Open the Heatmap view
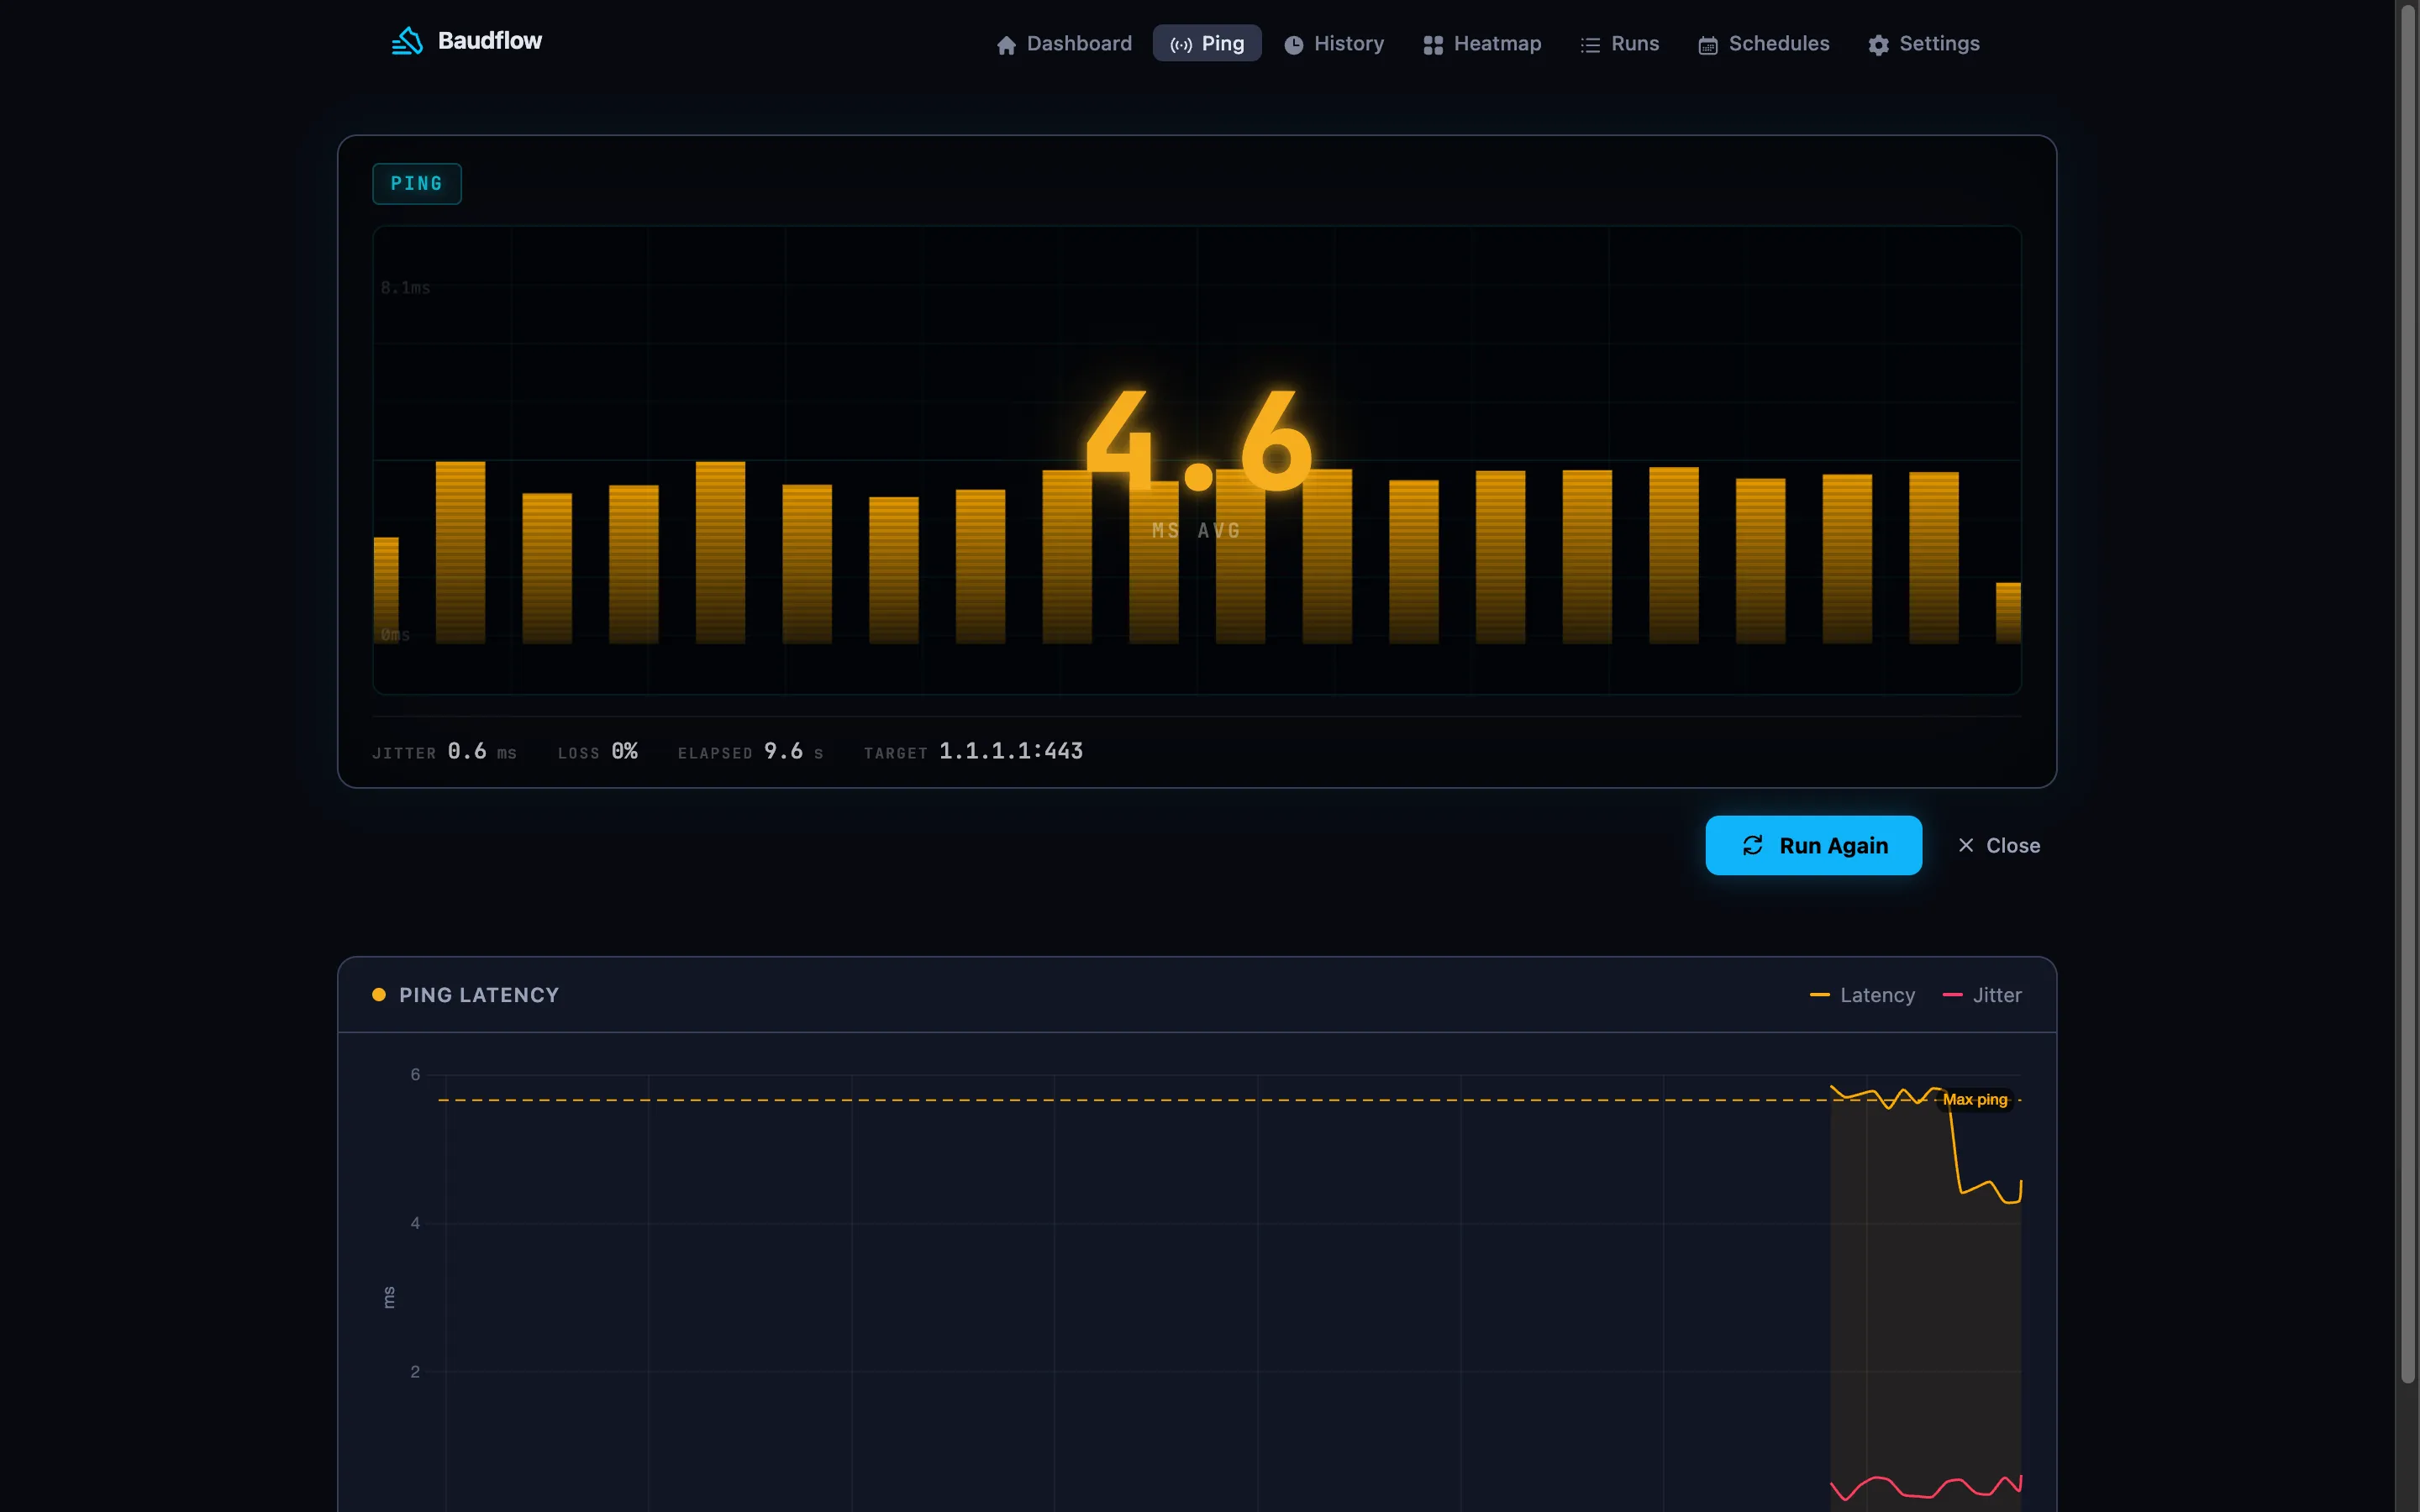 (x=1482, y=44)
